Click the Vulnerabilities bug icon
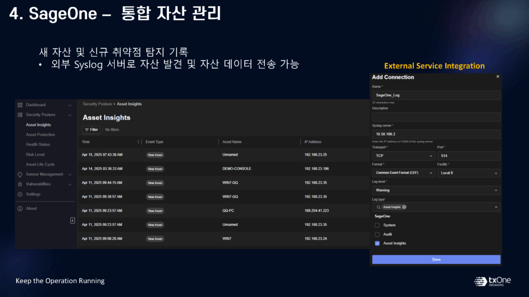This screenshot has height=297, width=529. point(20,184)
